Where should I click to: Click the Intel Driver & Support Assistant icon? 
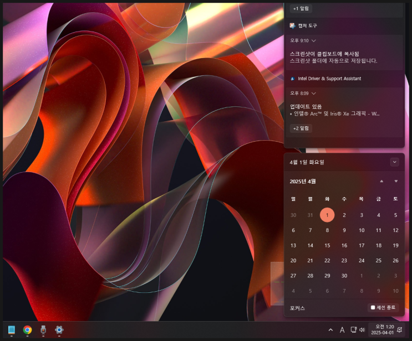pyautogui.click(x=292, y=79)
